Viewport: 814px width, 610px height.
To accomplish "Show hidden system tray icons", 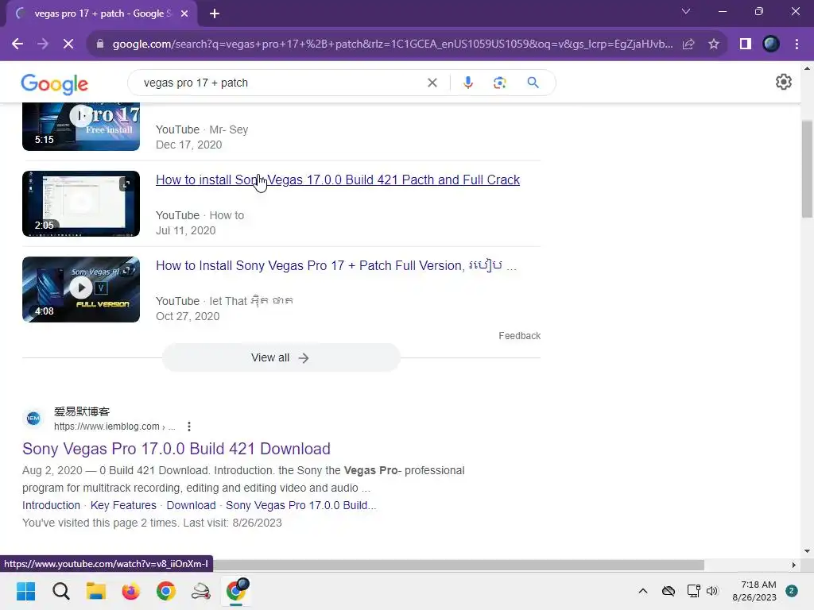I will pos(642,591).
